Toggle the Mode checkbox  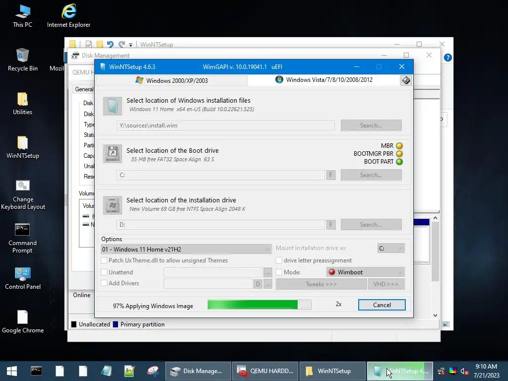click(x=279, y=272)
